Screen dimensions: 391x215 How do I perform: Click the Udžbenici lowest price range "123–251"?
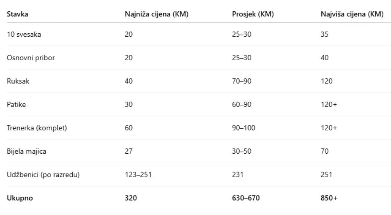(x=138, y=175)
